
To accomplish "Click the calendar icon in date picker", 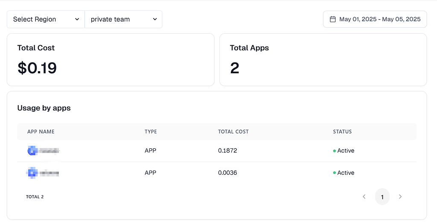I will [x=332, y=19].
